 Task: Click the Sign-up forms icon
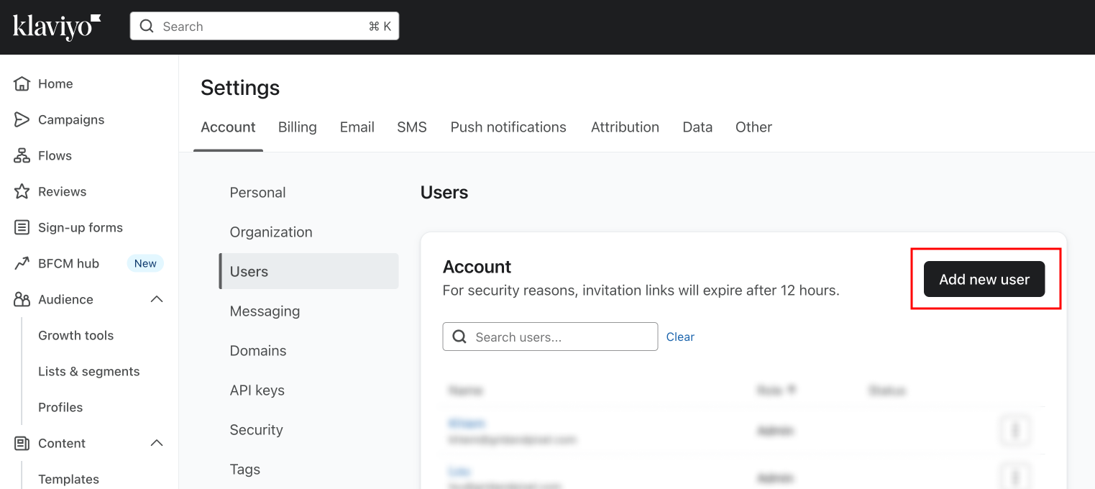click(x=22, y=227)
